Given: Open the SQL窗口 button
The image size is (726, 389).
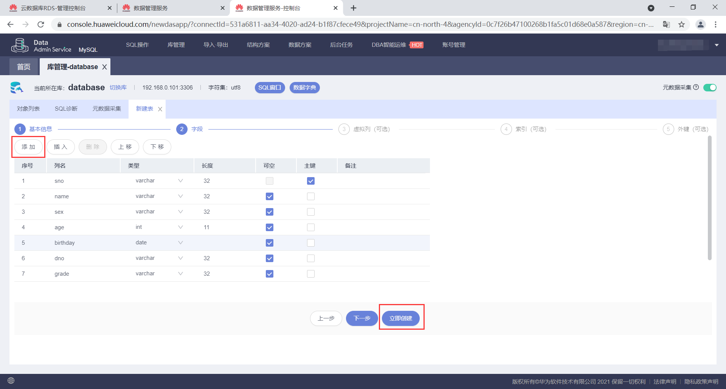Looking at the screenshot, I should (x=270, y=88).
